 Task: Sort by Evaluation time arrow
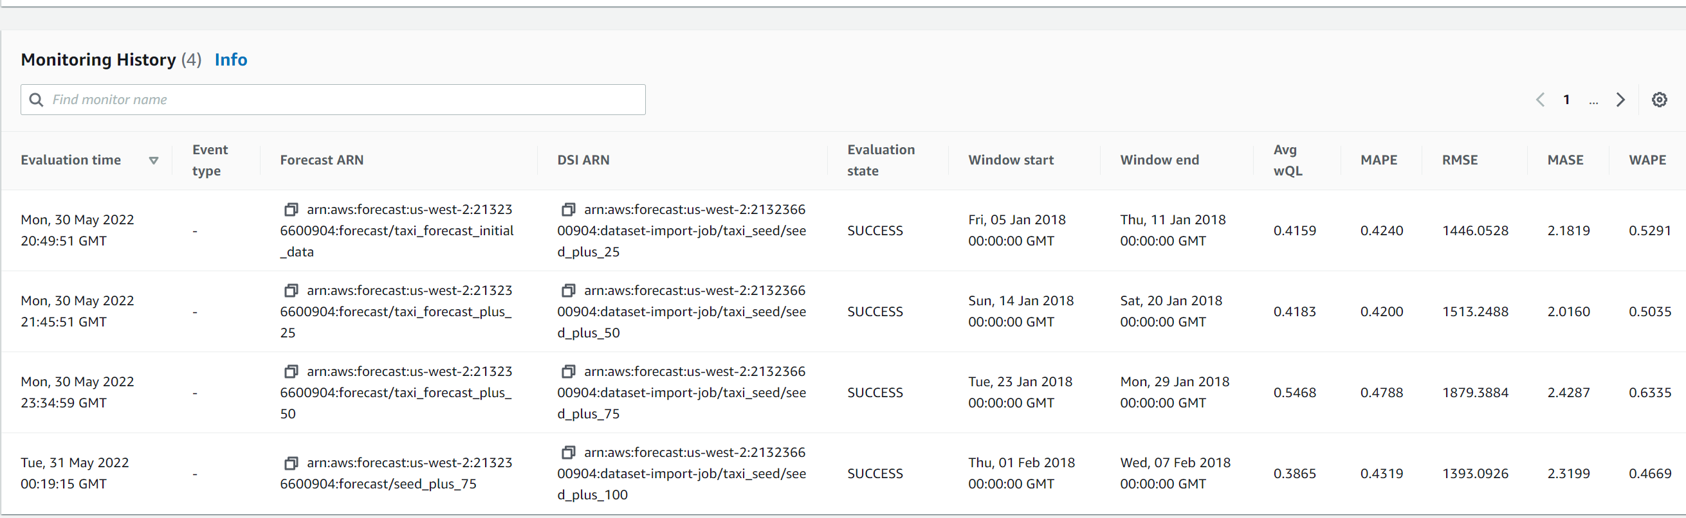click(154, 160)
